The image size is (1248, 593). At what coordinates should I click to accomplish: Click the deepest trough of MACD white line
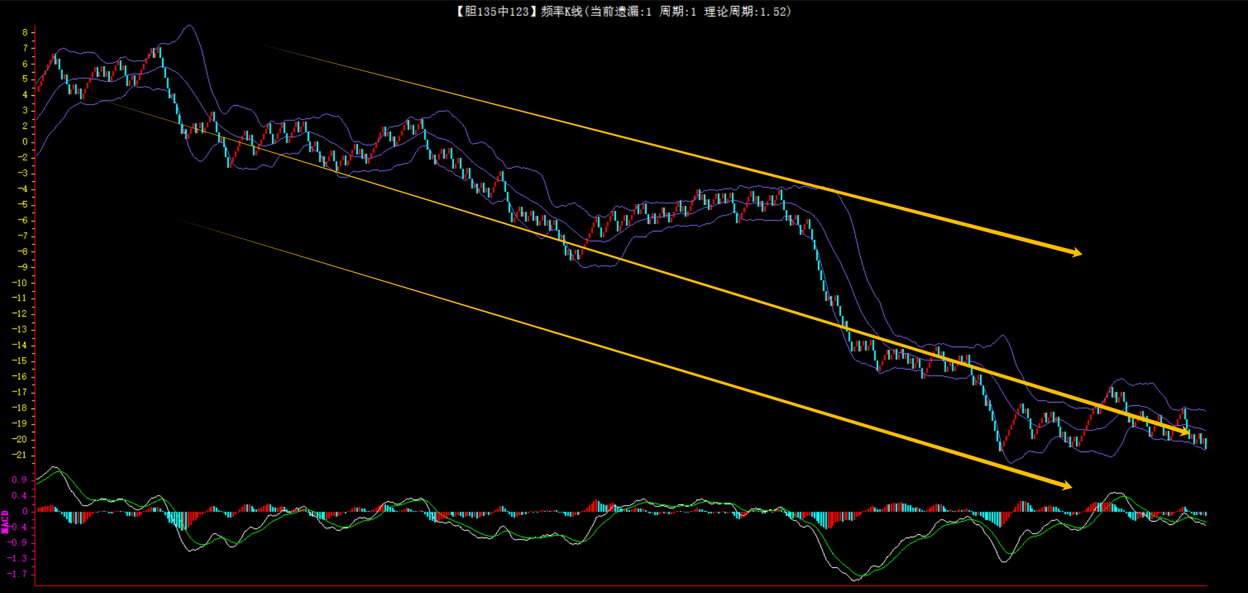tap(855, 580)
